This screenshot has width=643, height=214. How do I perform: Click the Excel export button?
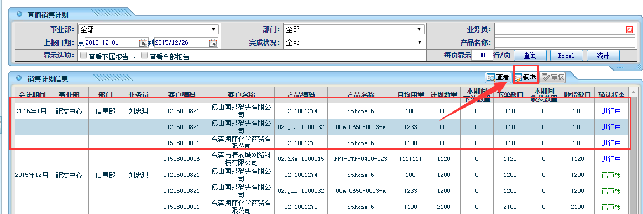point(566,56)
